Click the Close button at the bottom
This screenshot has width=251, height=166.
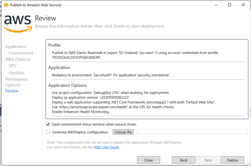click(x=148, y=160)
